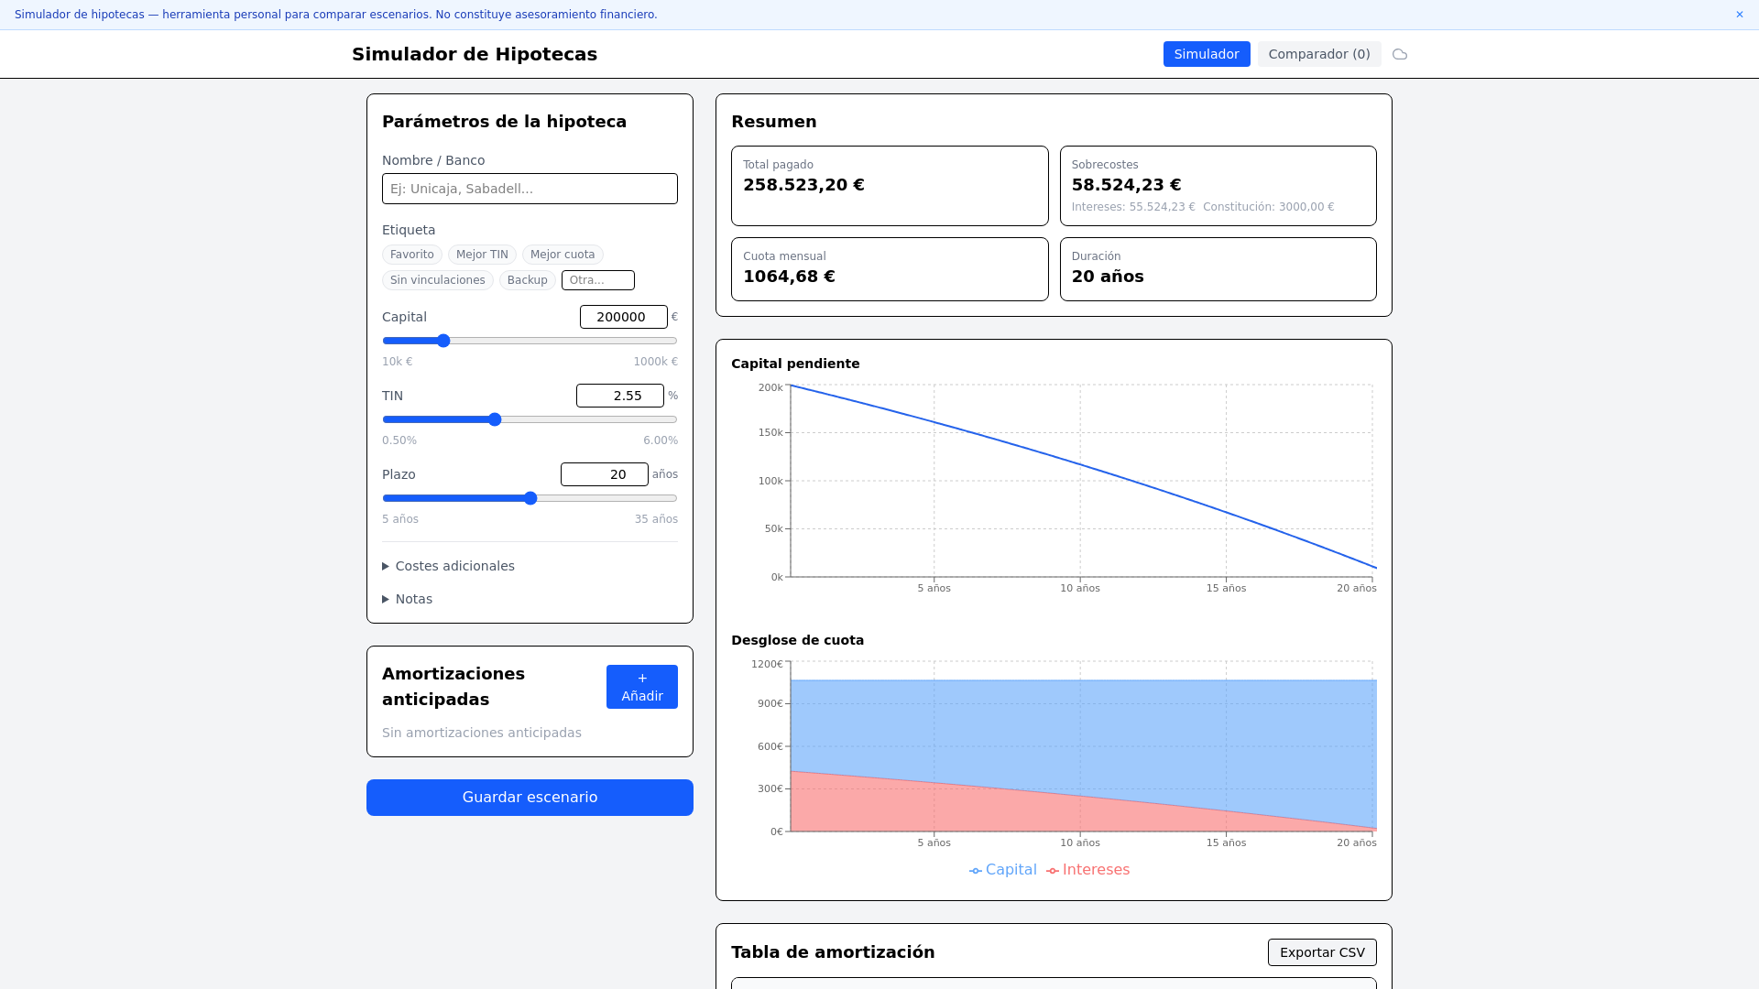Open the Comparador (0) tab
This screenshot has width=1759, height=989.
pos(1319,54)
